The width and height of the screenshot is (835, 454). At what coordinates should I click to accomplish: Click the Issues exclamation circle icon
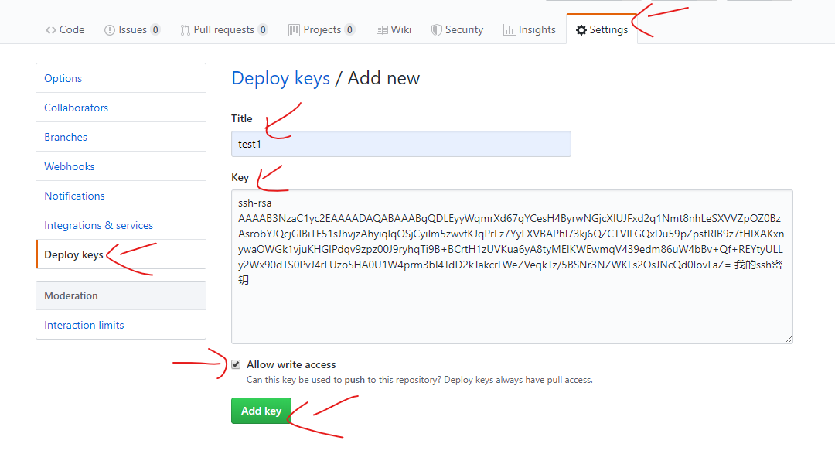point(109,30)
